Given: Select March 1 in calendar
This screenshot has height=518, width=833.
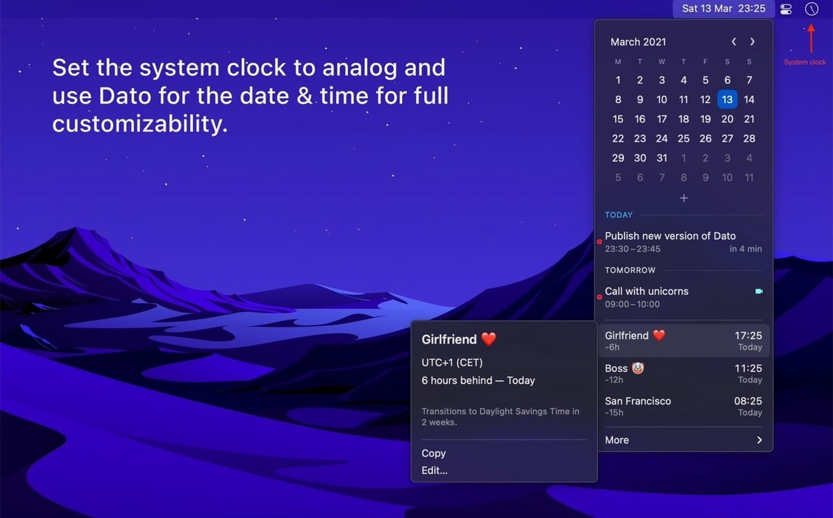Looking at the screenshot, I should click(x=618, y=80).
